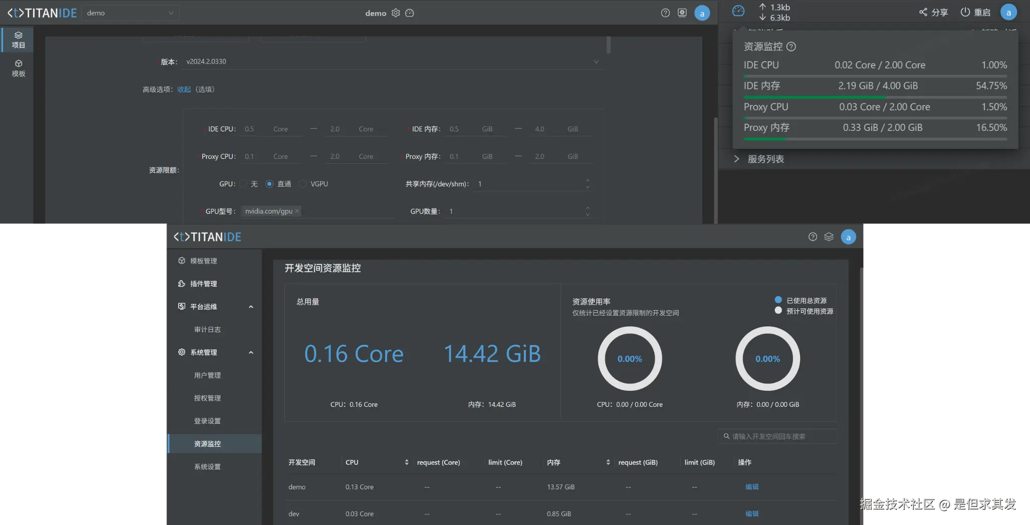This screenshot has width=1030, height=525.
Task: Click the dashboard gauge icon beside demo
Action: tap(410, 13)
